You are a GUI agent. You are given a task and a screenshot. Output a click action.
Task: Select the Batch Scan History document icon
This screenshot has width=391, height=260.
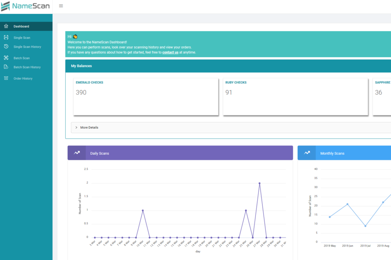point(6,67)
